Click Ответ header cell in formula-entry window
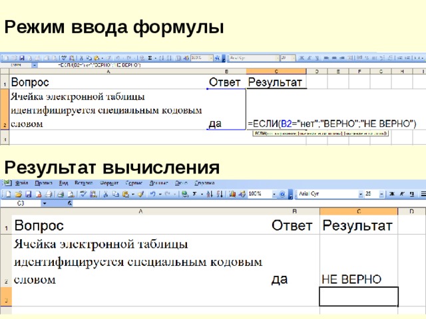 pos(226,82)
